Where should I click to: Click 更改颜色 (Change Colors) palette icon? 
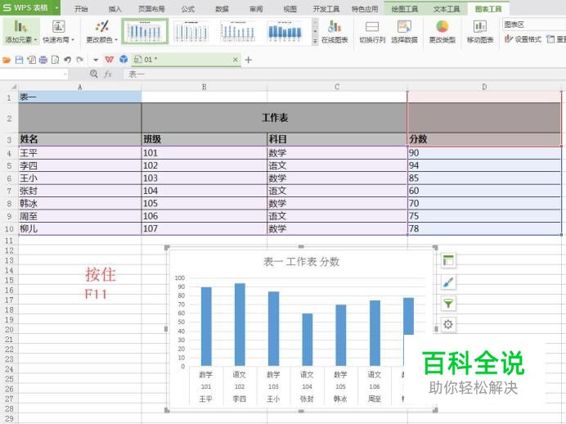tap(101, 26)
